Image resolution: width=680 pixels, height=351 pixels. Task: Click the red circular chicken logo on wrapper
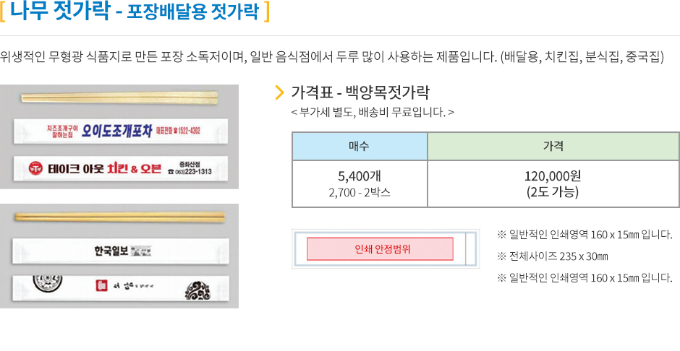coord(36,168)
